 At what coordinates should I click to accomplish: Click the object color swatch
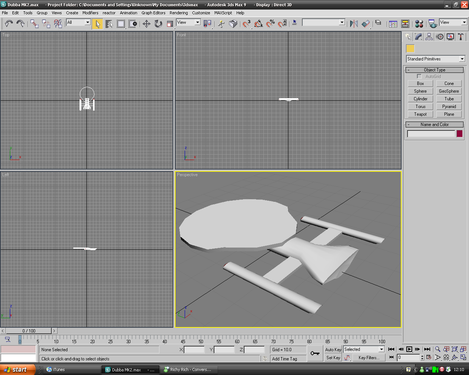[459, 134]
